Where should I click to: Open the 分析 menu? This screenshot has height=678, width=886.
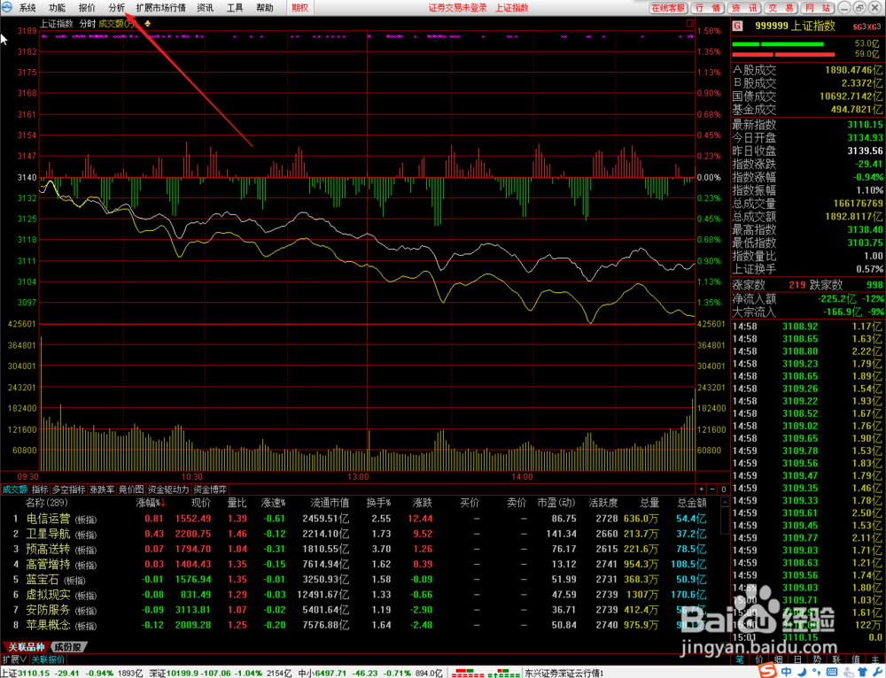(116, 8)
